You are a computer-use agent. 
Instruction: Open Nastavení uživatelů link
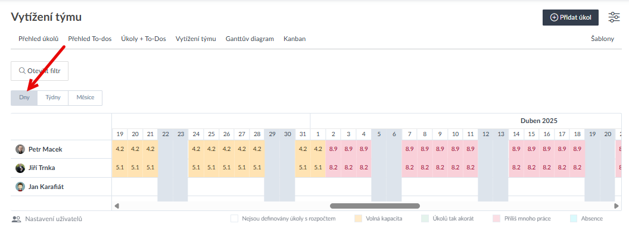tap(54, 219)
